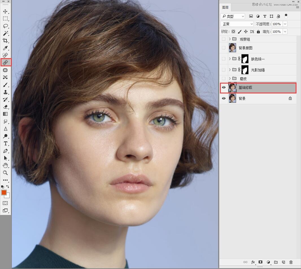301x269 pixels.
Task: Select the Crop tool
Action: pyautogui.click(x=5, y=40)
